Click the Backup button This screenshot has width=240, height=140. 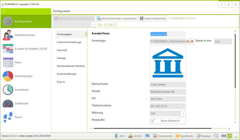(x=204, y=136)
